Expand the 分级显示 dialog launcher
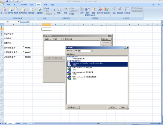Screen dimensions: 163x125 tap(142, 18)
